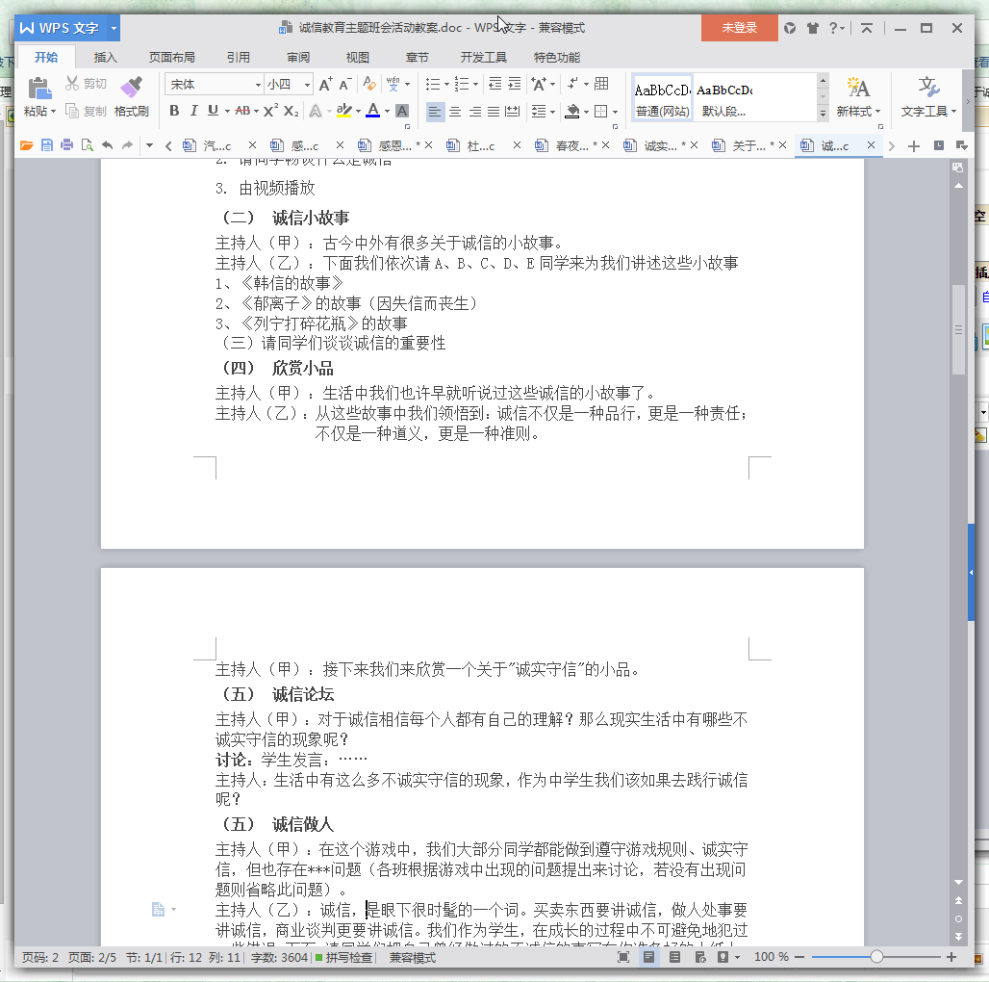Apply the blue font color A
The height and width of the screenshot is (982, 989).
pos(372,111)
